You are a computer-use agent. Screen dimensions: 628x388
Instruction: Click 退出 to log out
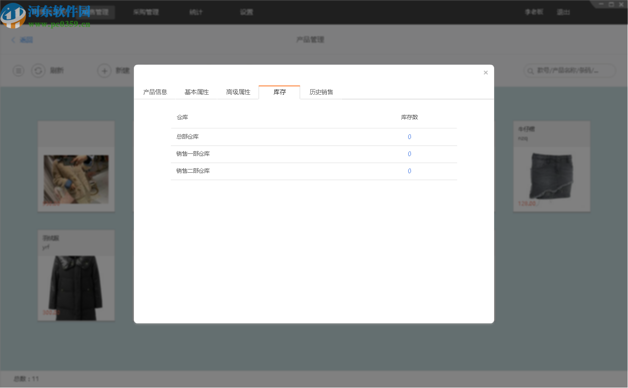[563, 12]
